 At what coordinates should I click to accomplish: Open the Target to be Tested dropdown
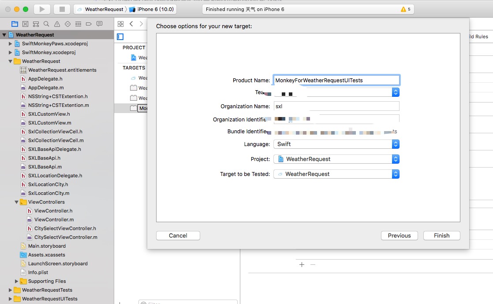pyautogui.click(x=336, y=174)
